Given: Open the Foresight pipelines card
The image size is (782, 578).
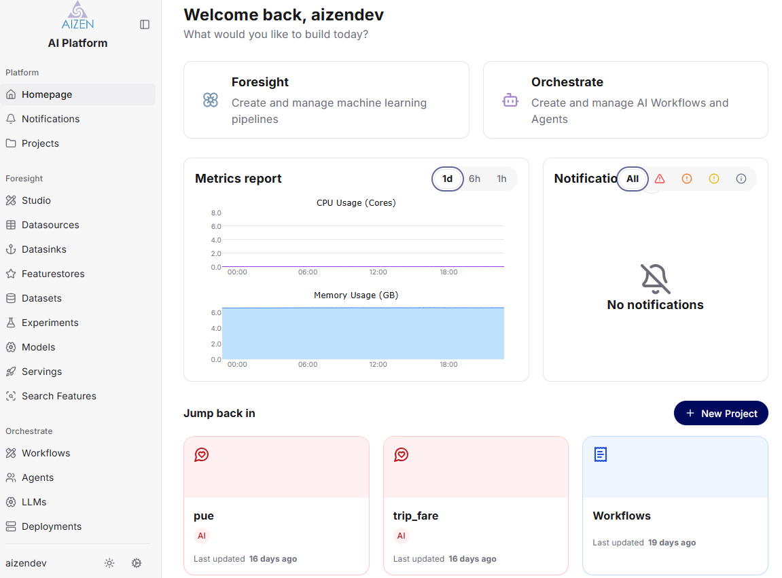Looking at the screenshot, I should click(x=326, y=100).
